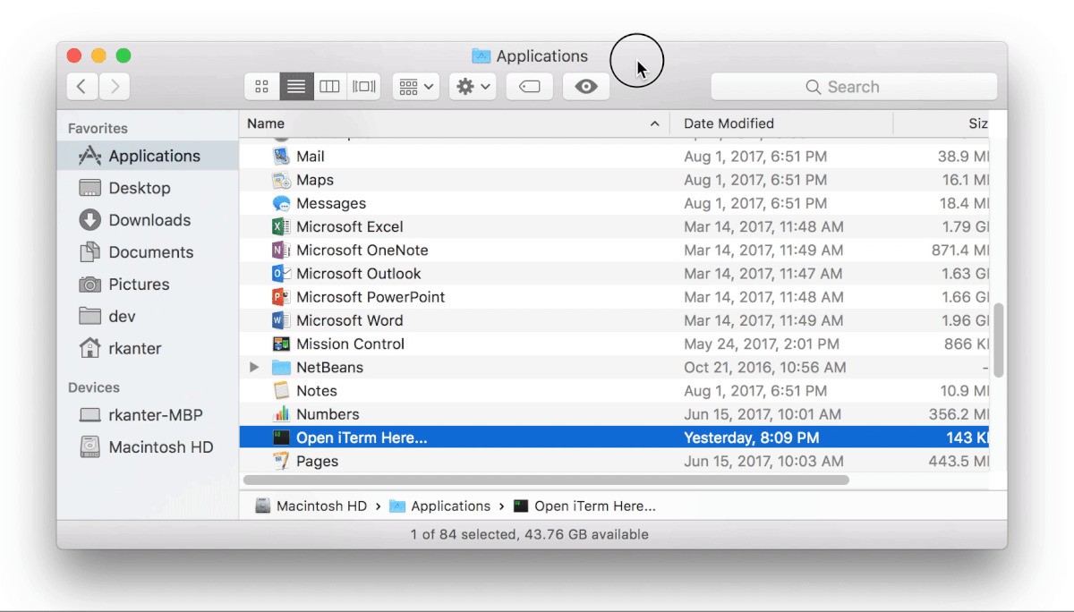The height and width of the screenshot is (612, 1074).
Task: Click into the Search field
Action: click(x=854, y=87)
